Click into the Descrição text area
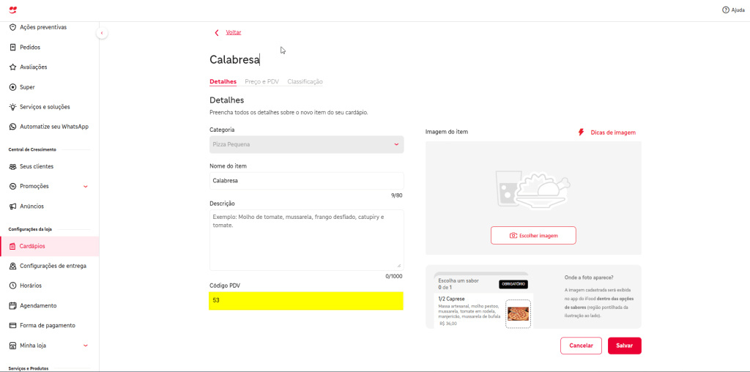This screenshot has height=372, width=750. 306,240
